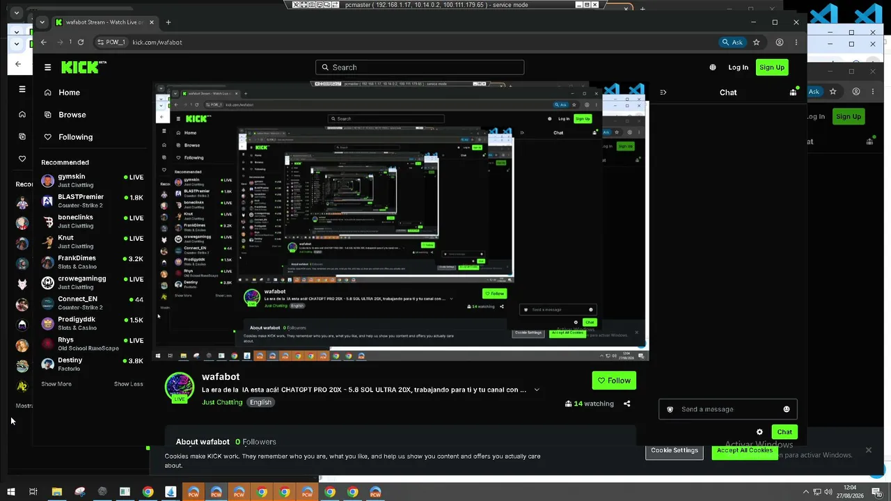This screenshot has width=891, height=501.
Task: Click back arrow in the background browser window
Action: [x=18, y=64]
